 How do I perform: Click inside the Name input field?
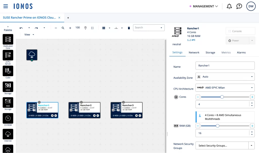point(225,65)
